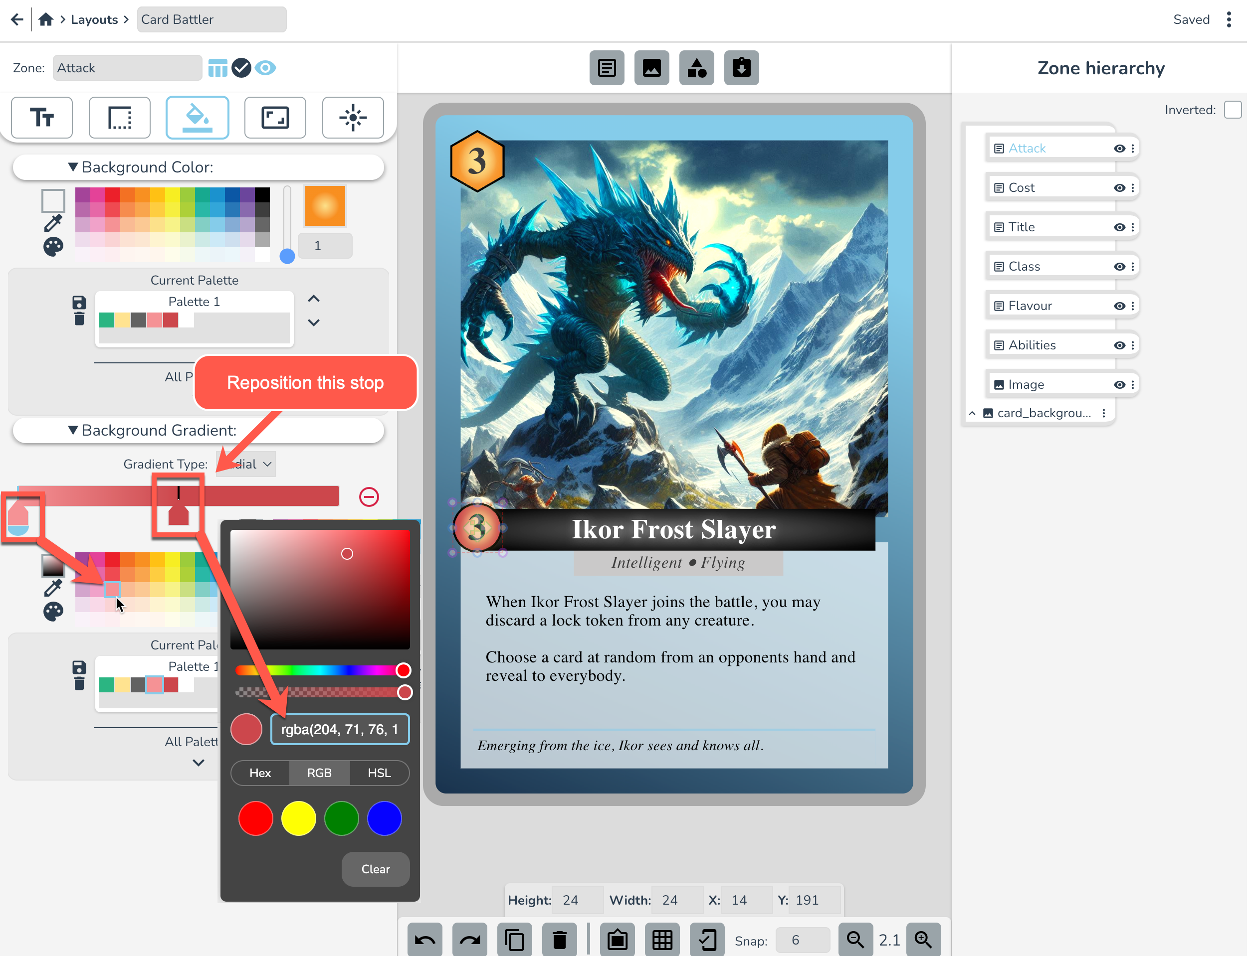Remove gradient stop with minus icon
This screenshot has width=1249, height=956.
tap(369, 497)
